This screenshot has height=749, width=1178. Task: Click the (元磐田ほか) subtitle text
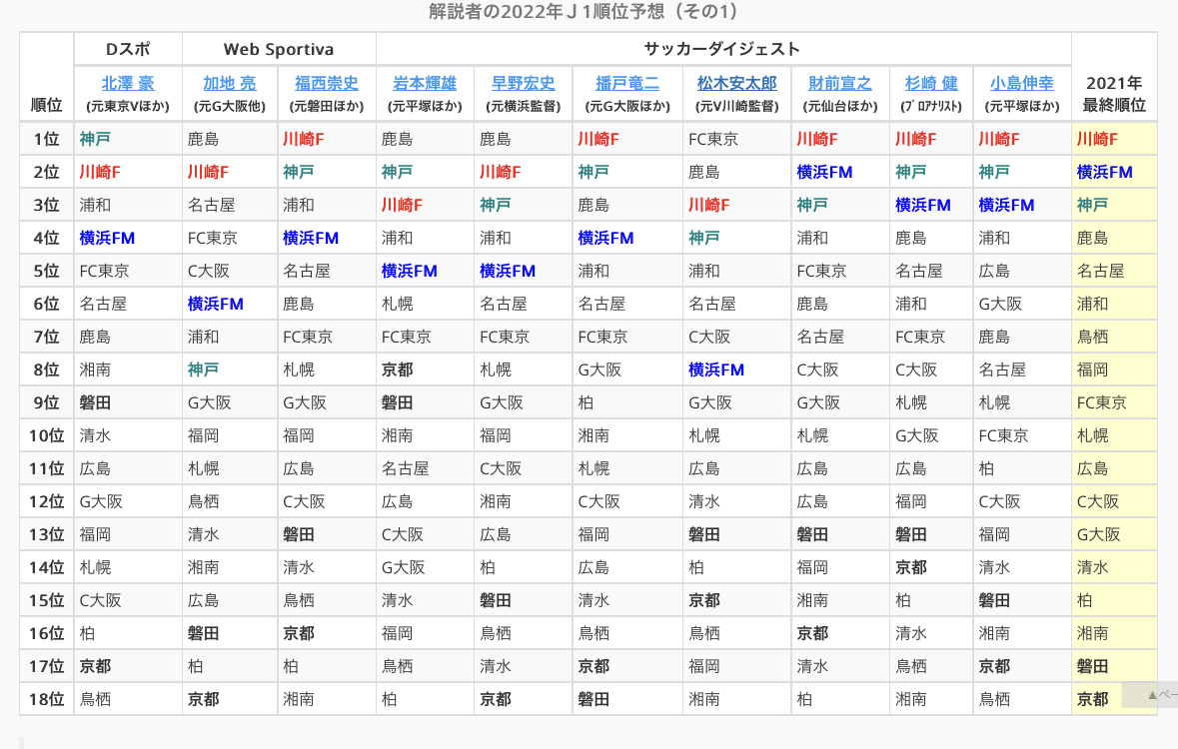326,107
